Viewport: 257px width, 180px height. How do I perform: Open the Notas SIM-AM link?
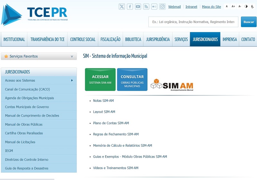(103, 101)
